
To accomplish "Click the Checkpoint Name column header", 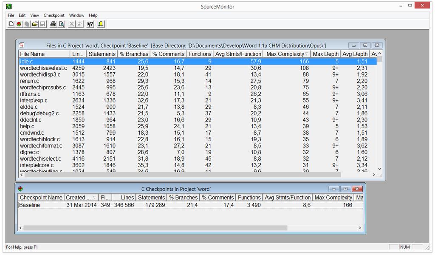I will [41, 197].
